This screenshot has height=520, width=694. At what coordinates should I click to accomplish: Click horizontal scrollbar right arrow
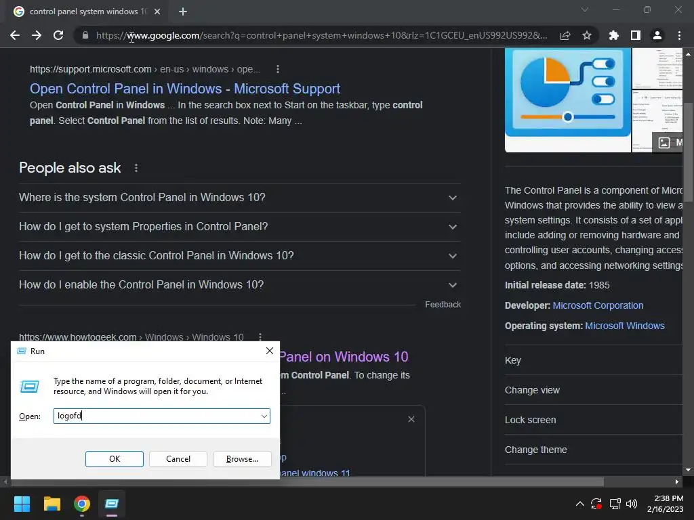677,481
